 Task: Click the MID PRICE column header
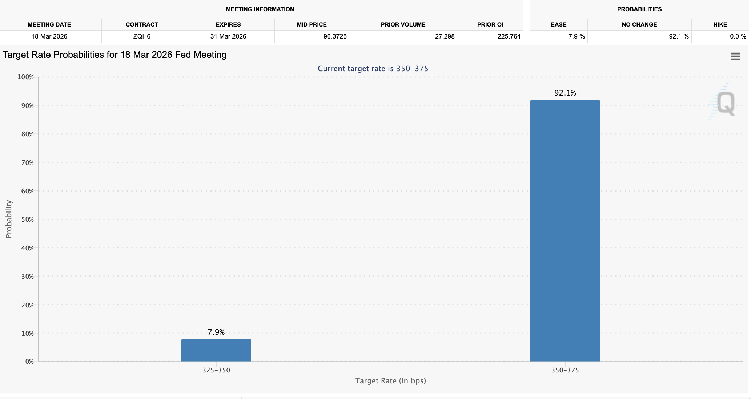click(x=312, y=24)
